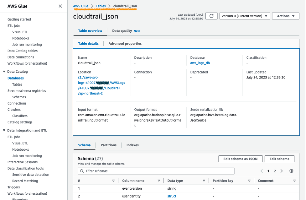Open the aws_logs_db database link
The height and width of the screenshot is (200, 306).
pyautogui.click(x=200, y=63)
